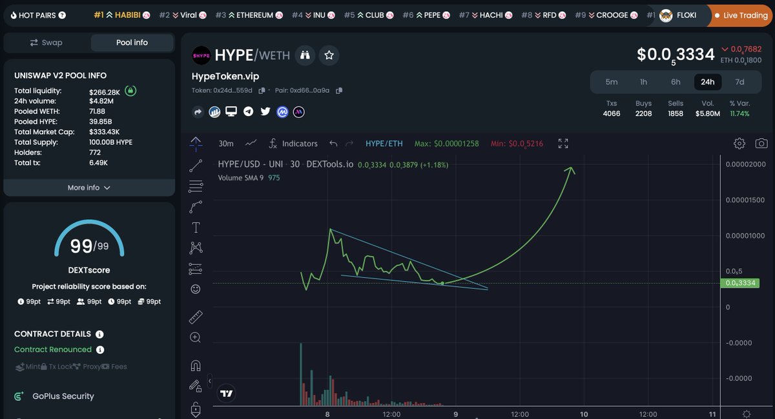775x419 pixels.
Task: Open hot pair #1 HABIBI
Action: [x=122, y=15]
